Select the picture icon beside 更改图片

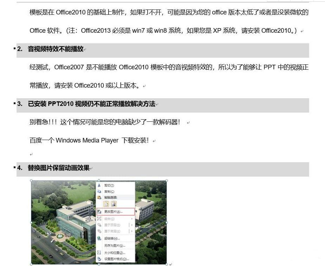(99, 211)
